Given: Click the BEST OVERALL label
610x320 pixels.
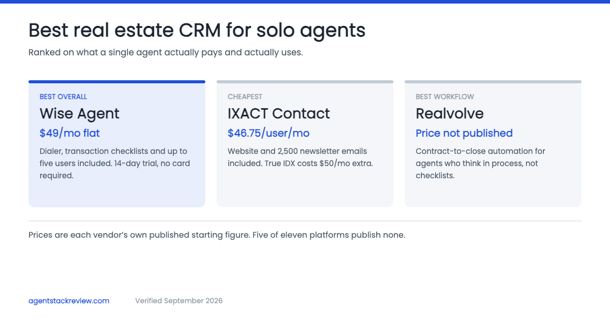Looking at the screenshot, I should tap(63, 97).
